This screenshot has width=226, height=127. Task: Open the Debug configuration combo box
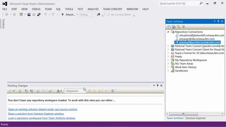click(86, 14)
